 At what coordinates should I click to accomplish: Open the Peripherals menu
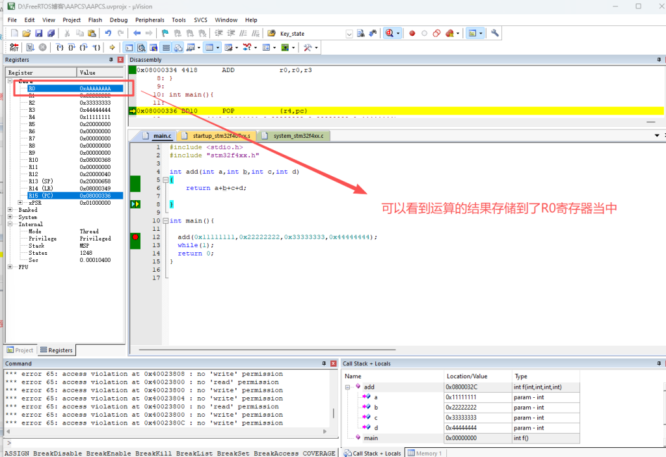click(x=150, y=20)
